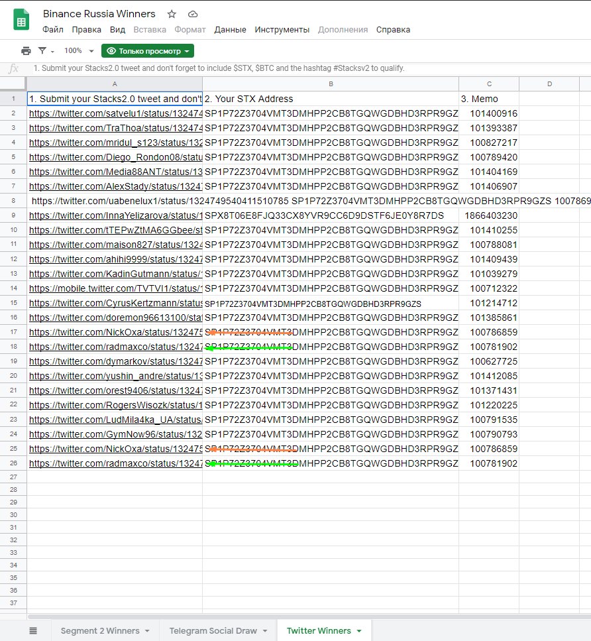The image size is (591, 641).
Task: Click the select-all corner box
Action: [x=13, y=84]
